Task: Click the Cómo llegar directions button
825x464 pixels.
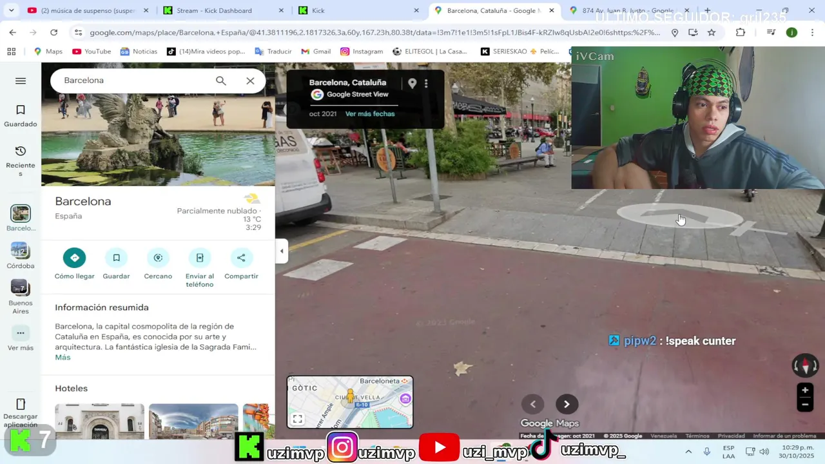Action: tap(75, 264)
